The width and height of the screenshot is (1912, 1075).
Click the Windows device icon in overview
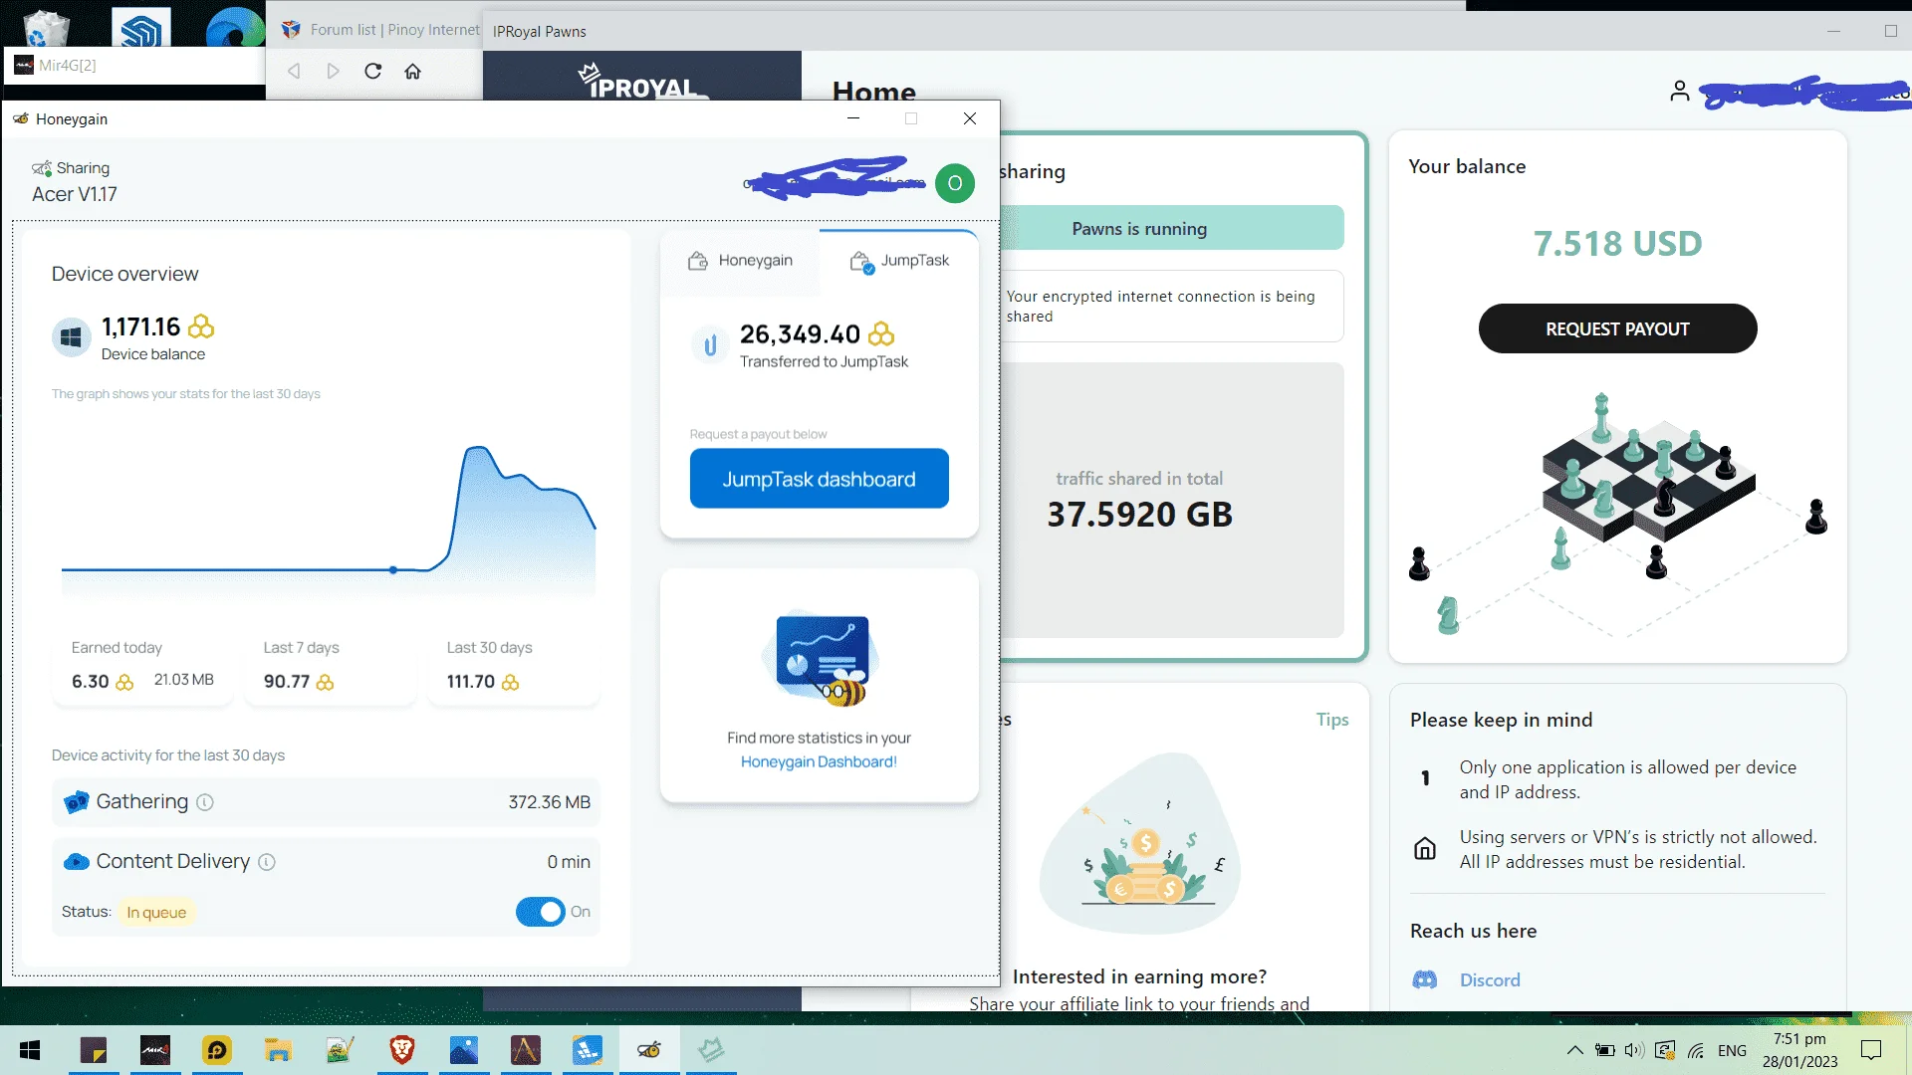point(71,337)
